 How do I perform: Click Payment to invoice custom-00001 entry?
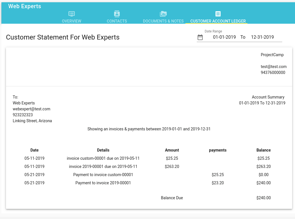click(x=103, y=175)
